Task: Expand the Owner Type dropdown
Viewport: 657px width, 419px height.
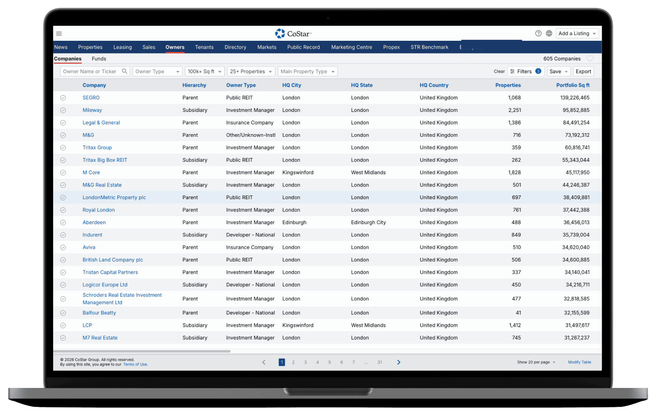Action: click(157, 72)
